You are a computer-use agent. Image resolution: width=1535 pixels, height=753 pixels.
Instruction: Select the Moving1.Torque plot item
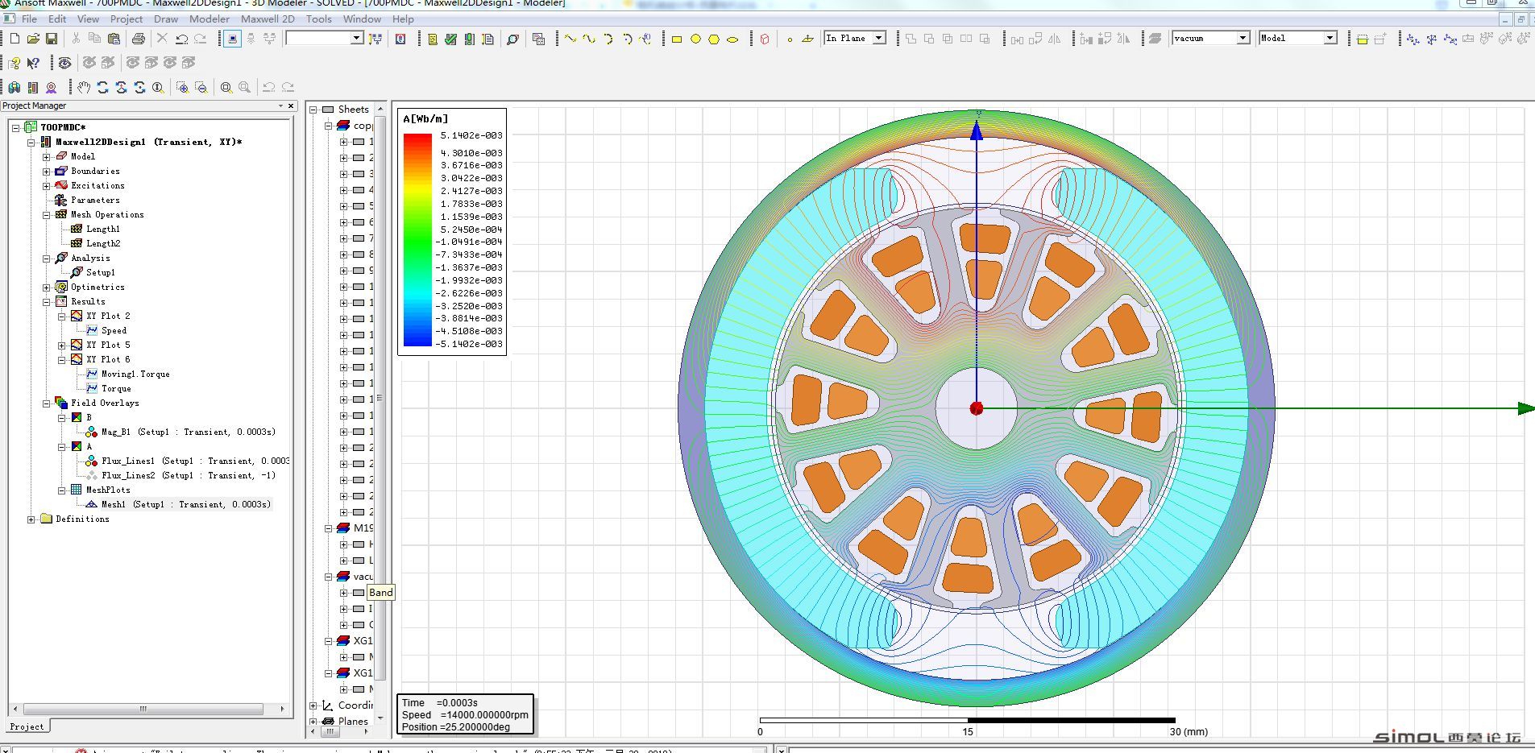point(135,374)
